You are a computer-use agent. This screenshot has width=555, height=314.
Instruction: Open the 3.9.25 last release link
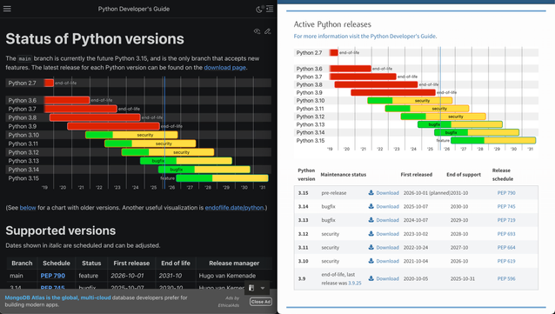[355, 283]
